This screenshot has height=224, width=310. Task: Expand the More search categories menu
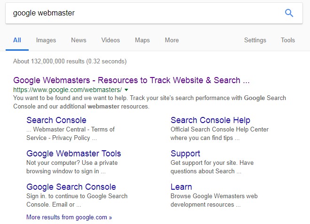(x=172, y=40)
